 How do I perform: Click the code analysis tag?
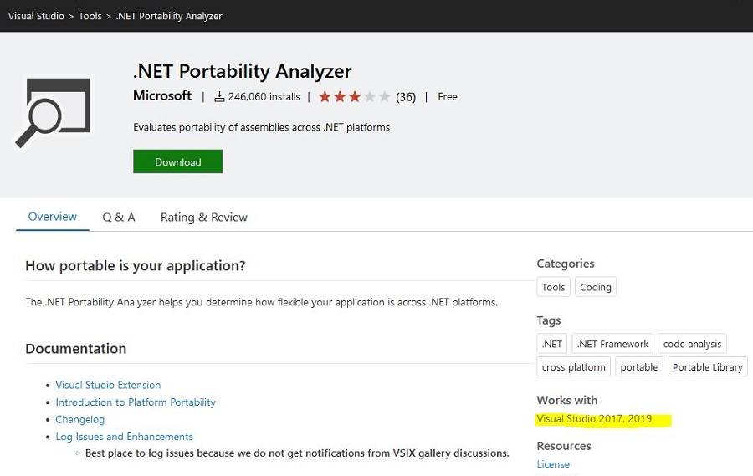point(692,344)
